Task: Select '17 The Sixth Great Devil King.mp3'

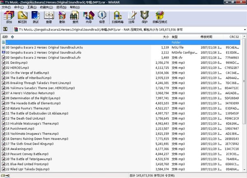Action: [x=30, y=144]
